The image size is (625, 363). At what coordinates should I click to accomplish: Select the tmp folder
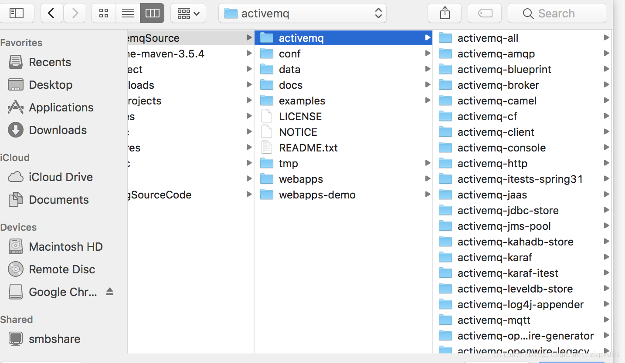(x=343, y=163)
